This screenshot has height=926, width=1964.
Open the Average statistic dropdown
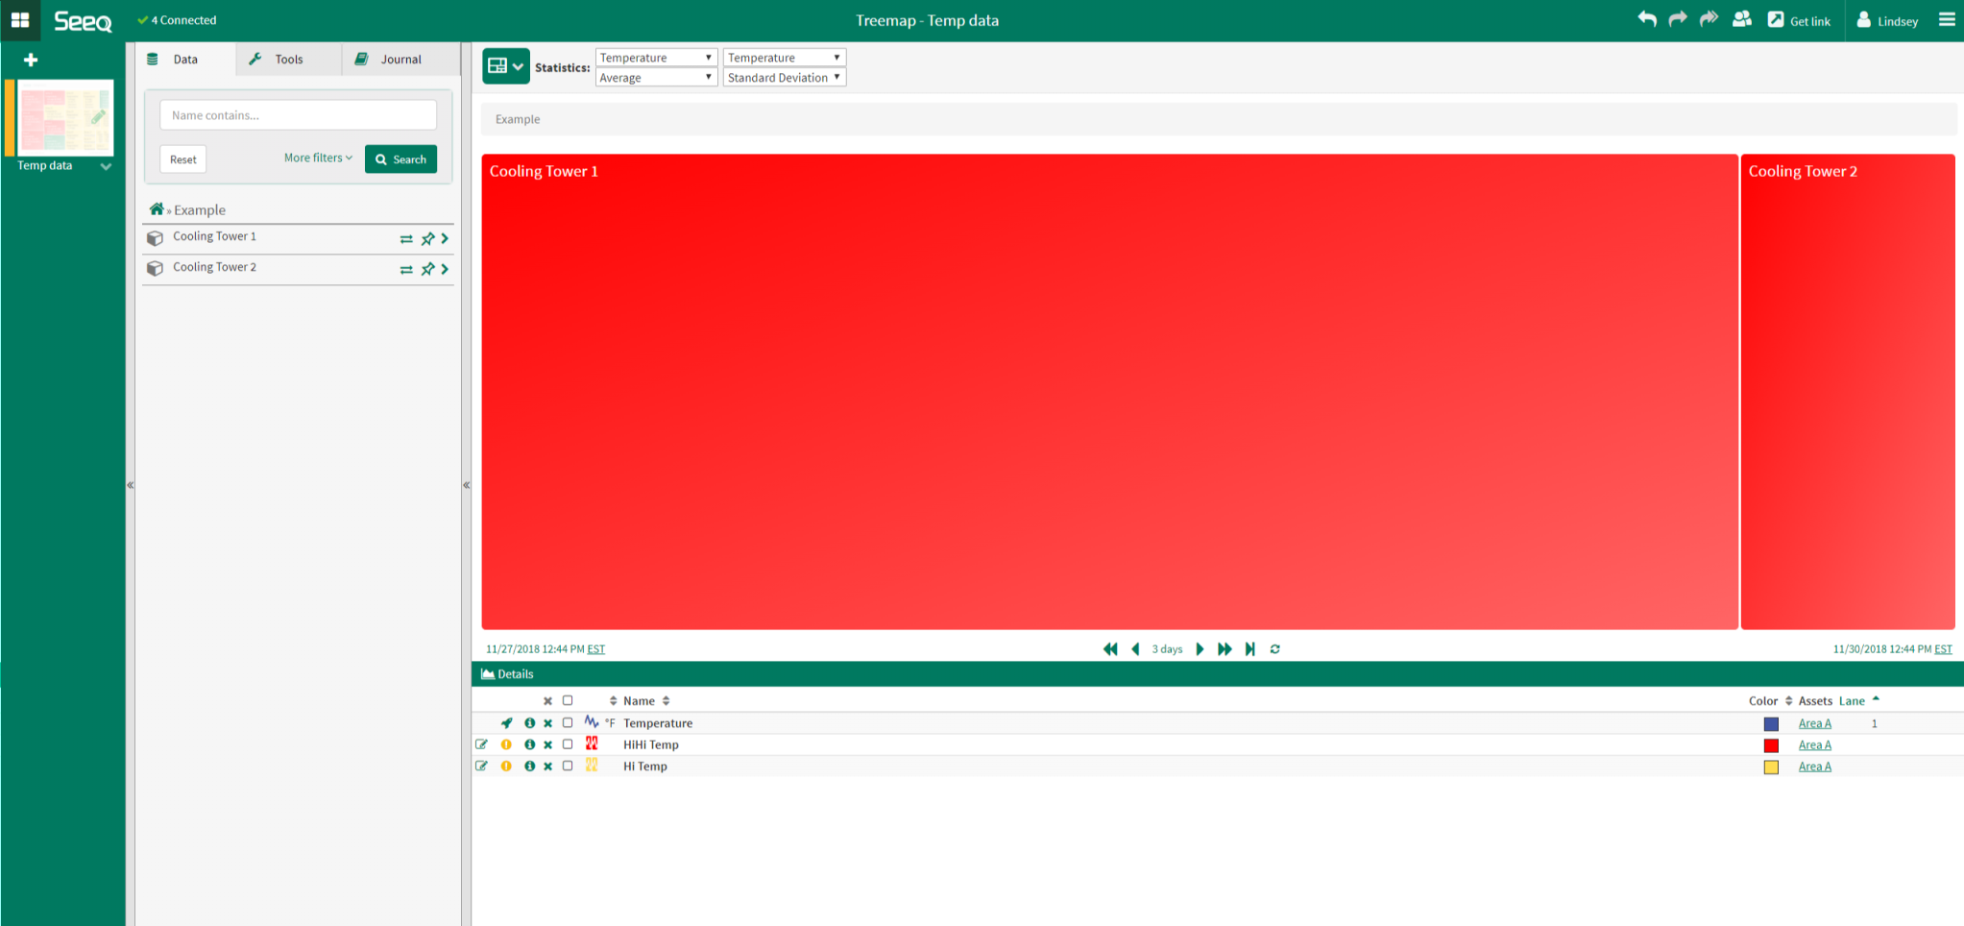[x=656, y=78]
